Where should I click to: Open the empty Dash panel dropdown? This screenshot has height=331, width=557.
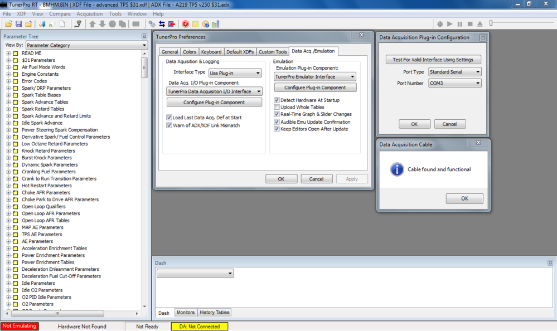(195, 273)
